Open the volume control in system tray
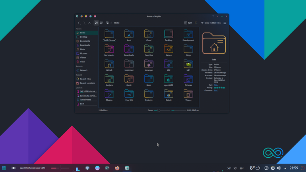Viewport: 306px width, 172px height. 279,168
